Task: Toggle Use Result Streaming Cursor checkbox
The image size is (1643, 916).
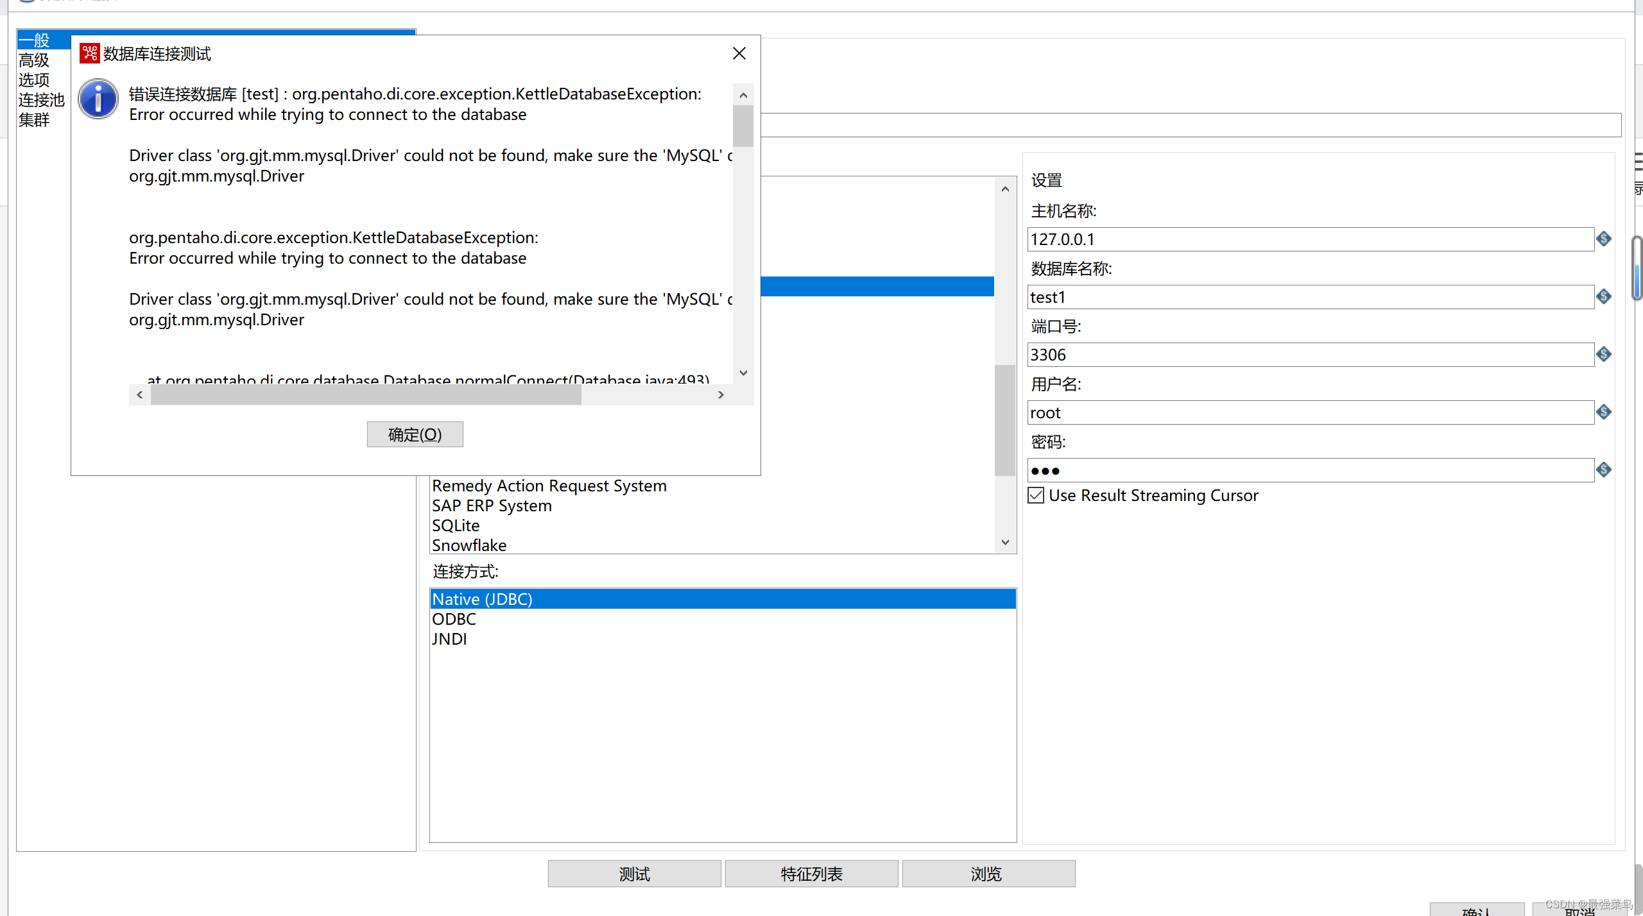Action: tap(1036, 495)
